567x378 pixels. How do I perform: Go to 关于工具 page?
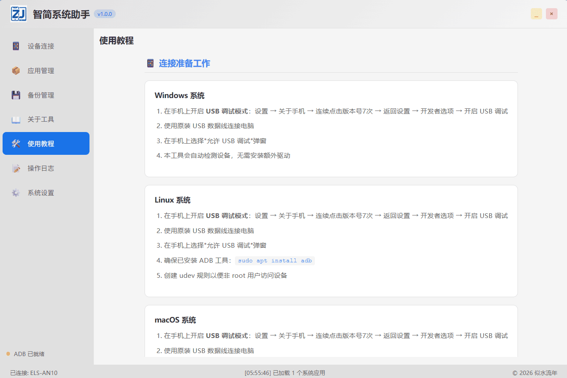coord(46,120)
